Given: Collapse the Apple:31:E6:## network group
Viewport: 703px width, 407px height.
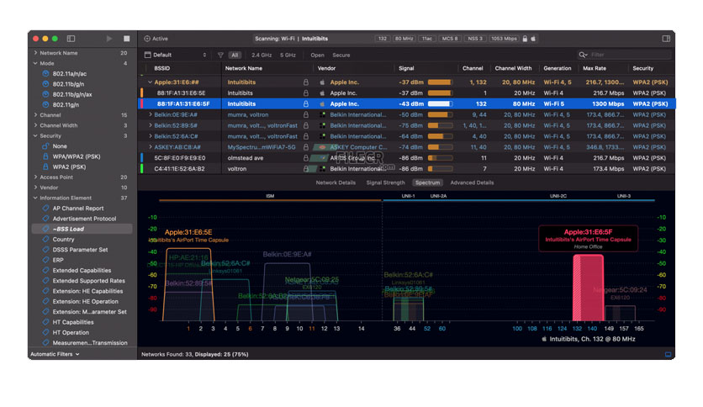Looking at the screenshot, I should (x=151, y=82).
